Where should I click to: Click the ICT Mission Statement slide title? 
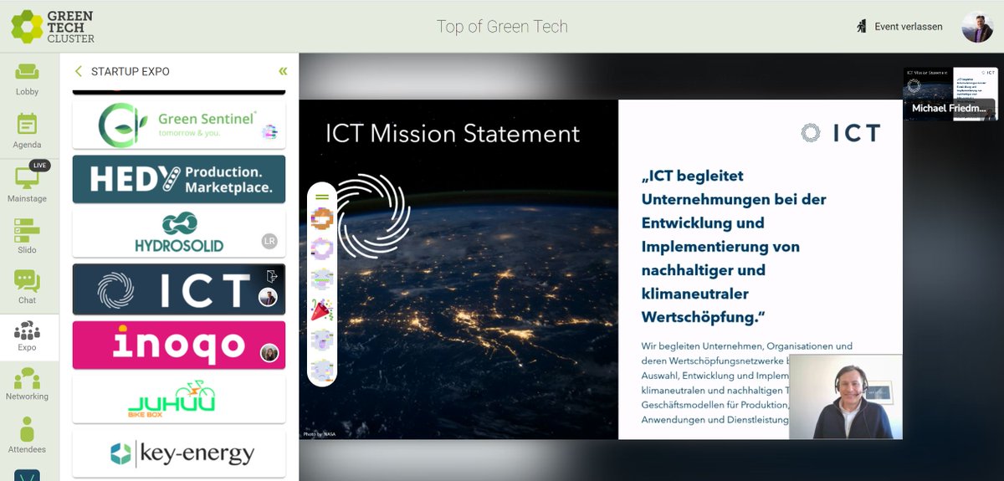453,133
